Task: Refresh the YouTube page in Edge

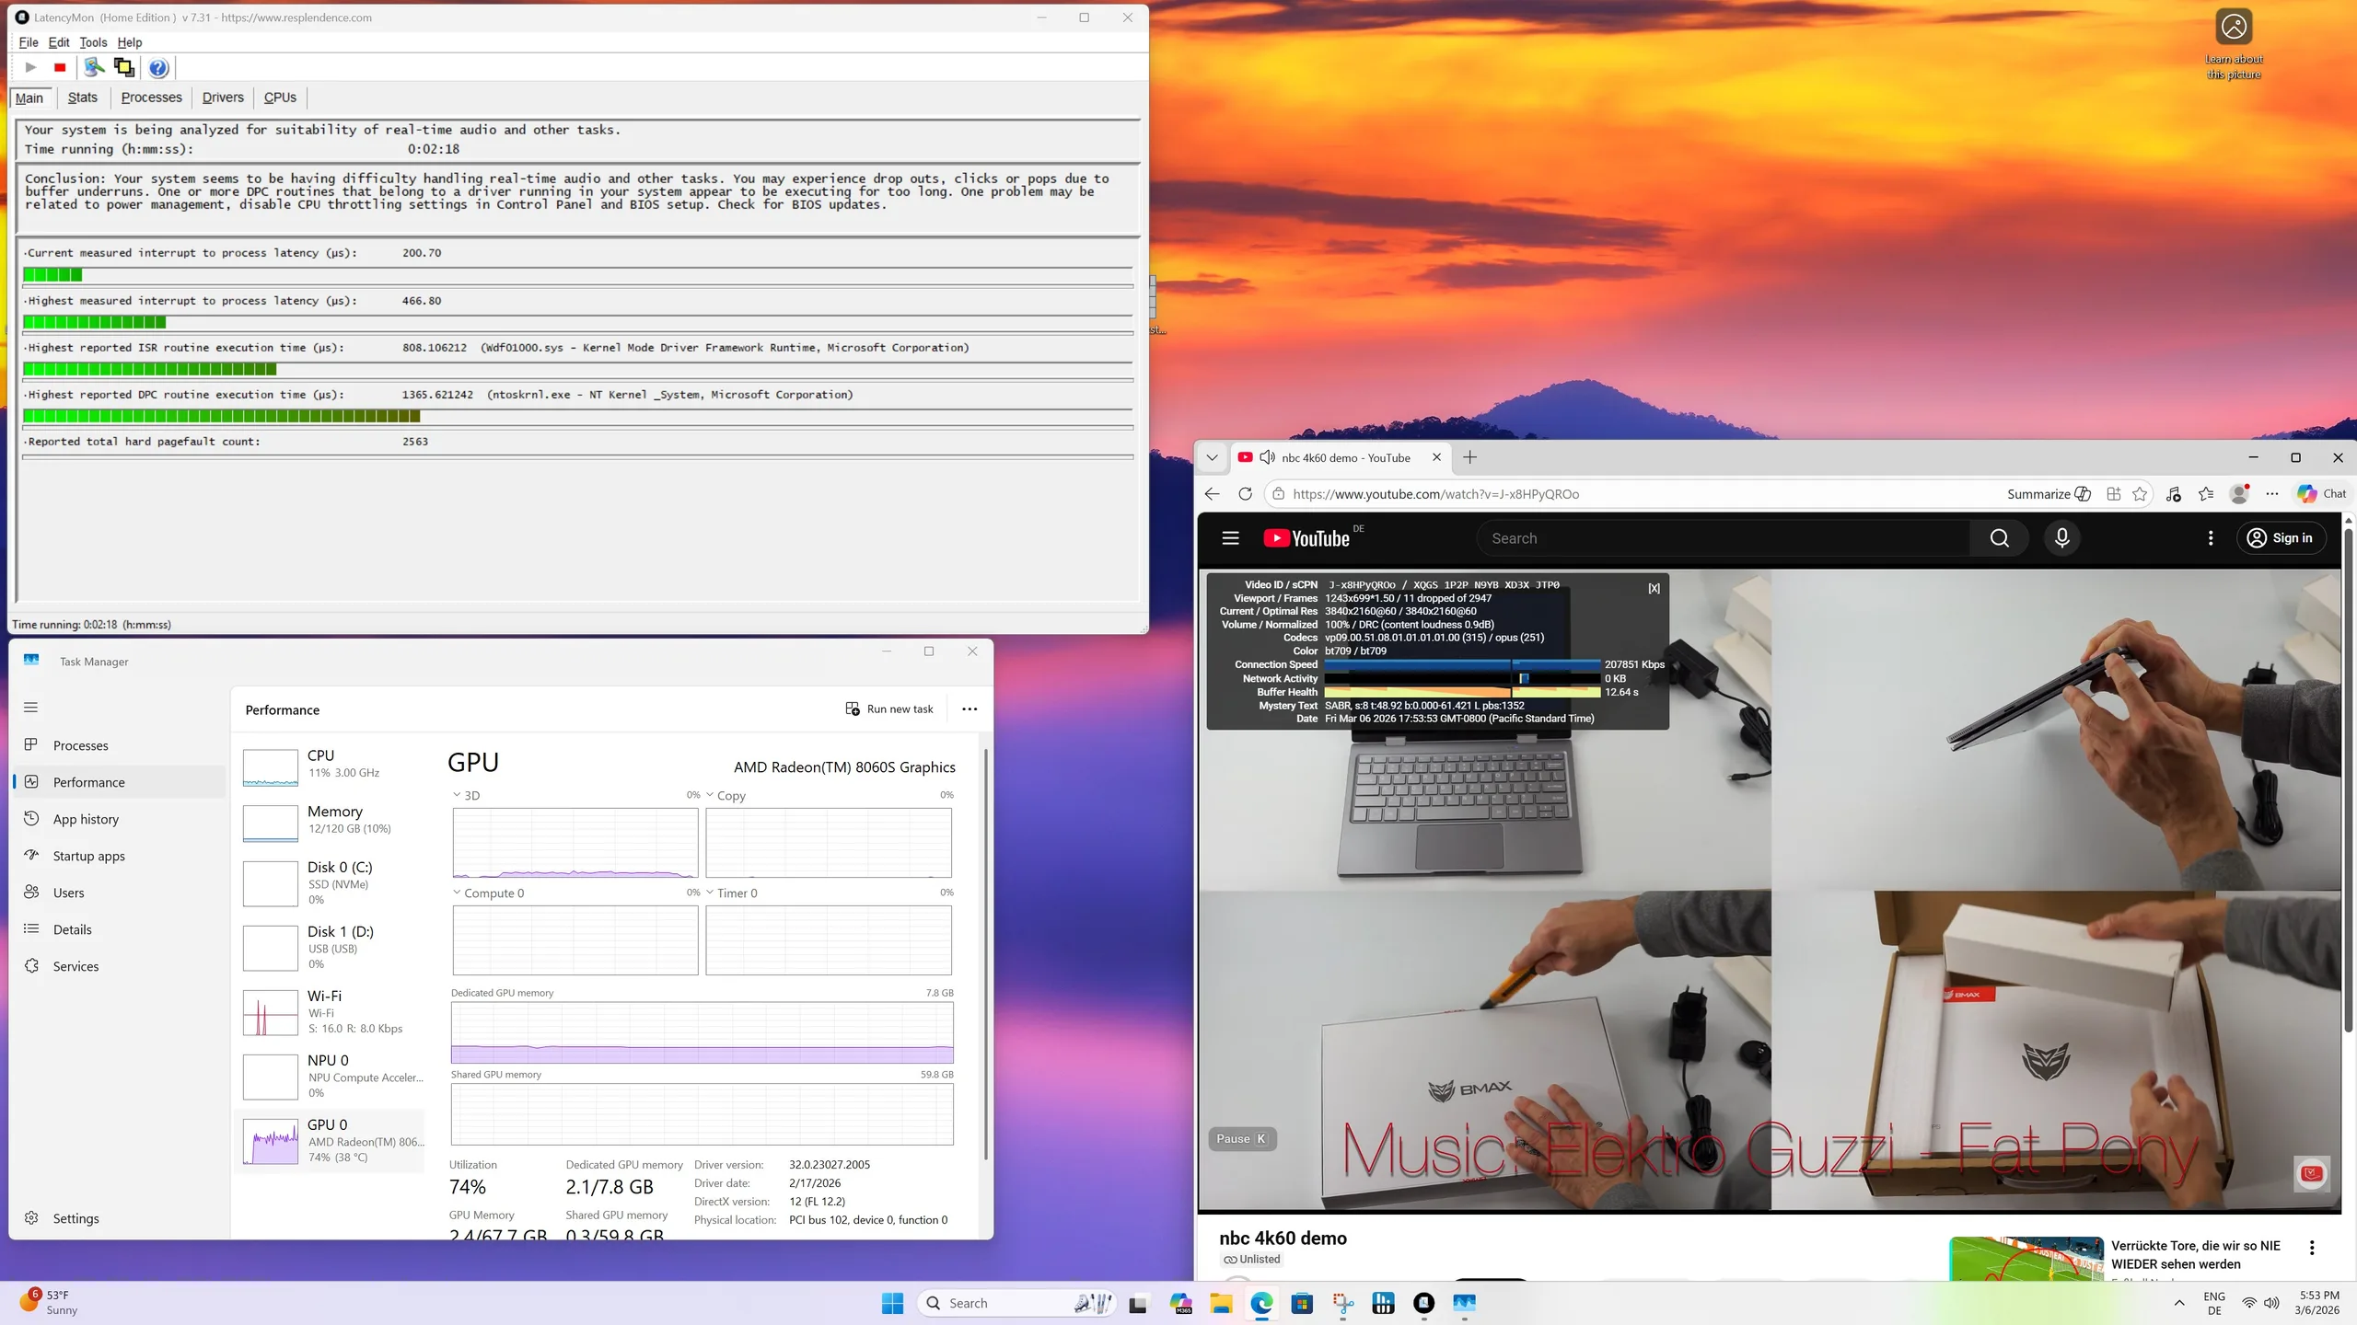Action: pos(1245,494)
